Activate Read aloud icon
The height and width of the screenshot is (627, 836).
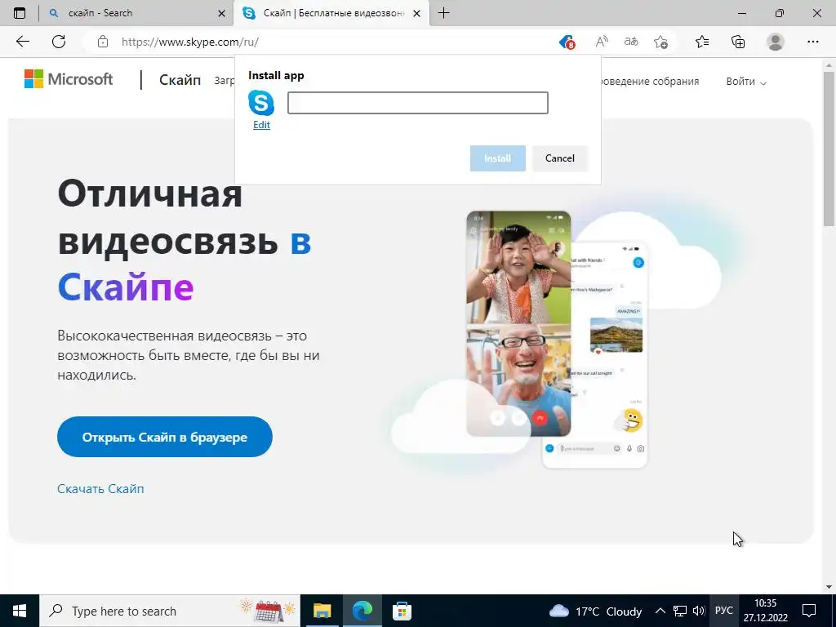(602, 42)
